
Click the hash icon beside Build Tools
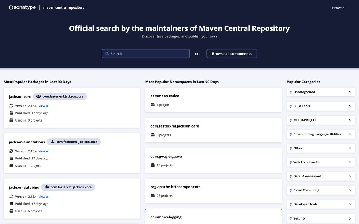click(x=290, y=106)
